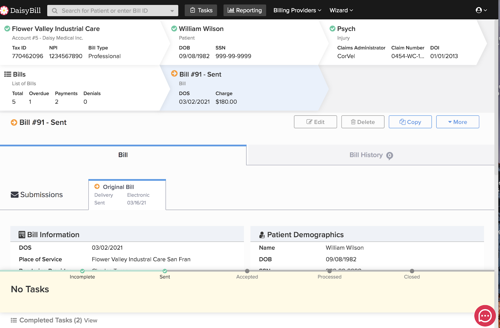This screenshot has width=500, height=328.
Task: Select the Original Bill submission tab
Action: 127,194
